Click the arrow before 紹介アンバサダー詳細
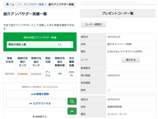Screen dimensions: 158x119 coord(45,4)
